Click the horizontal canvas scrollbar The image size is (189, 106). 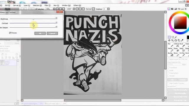click(92, 100)
